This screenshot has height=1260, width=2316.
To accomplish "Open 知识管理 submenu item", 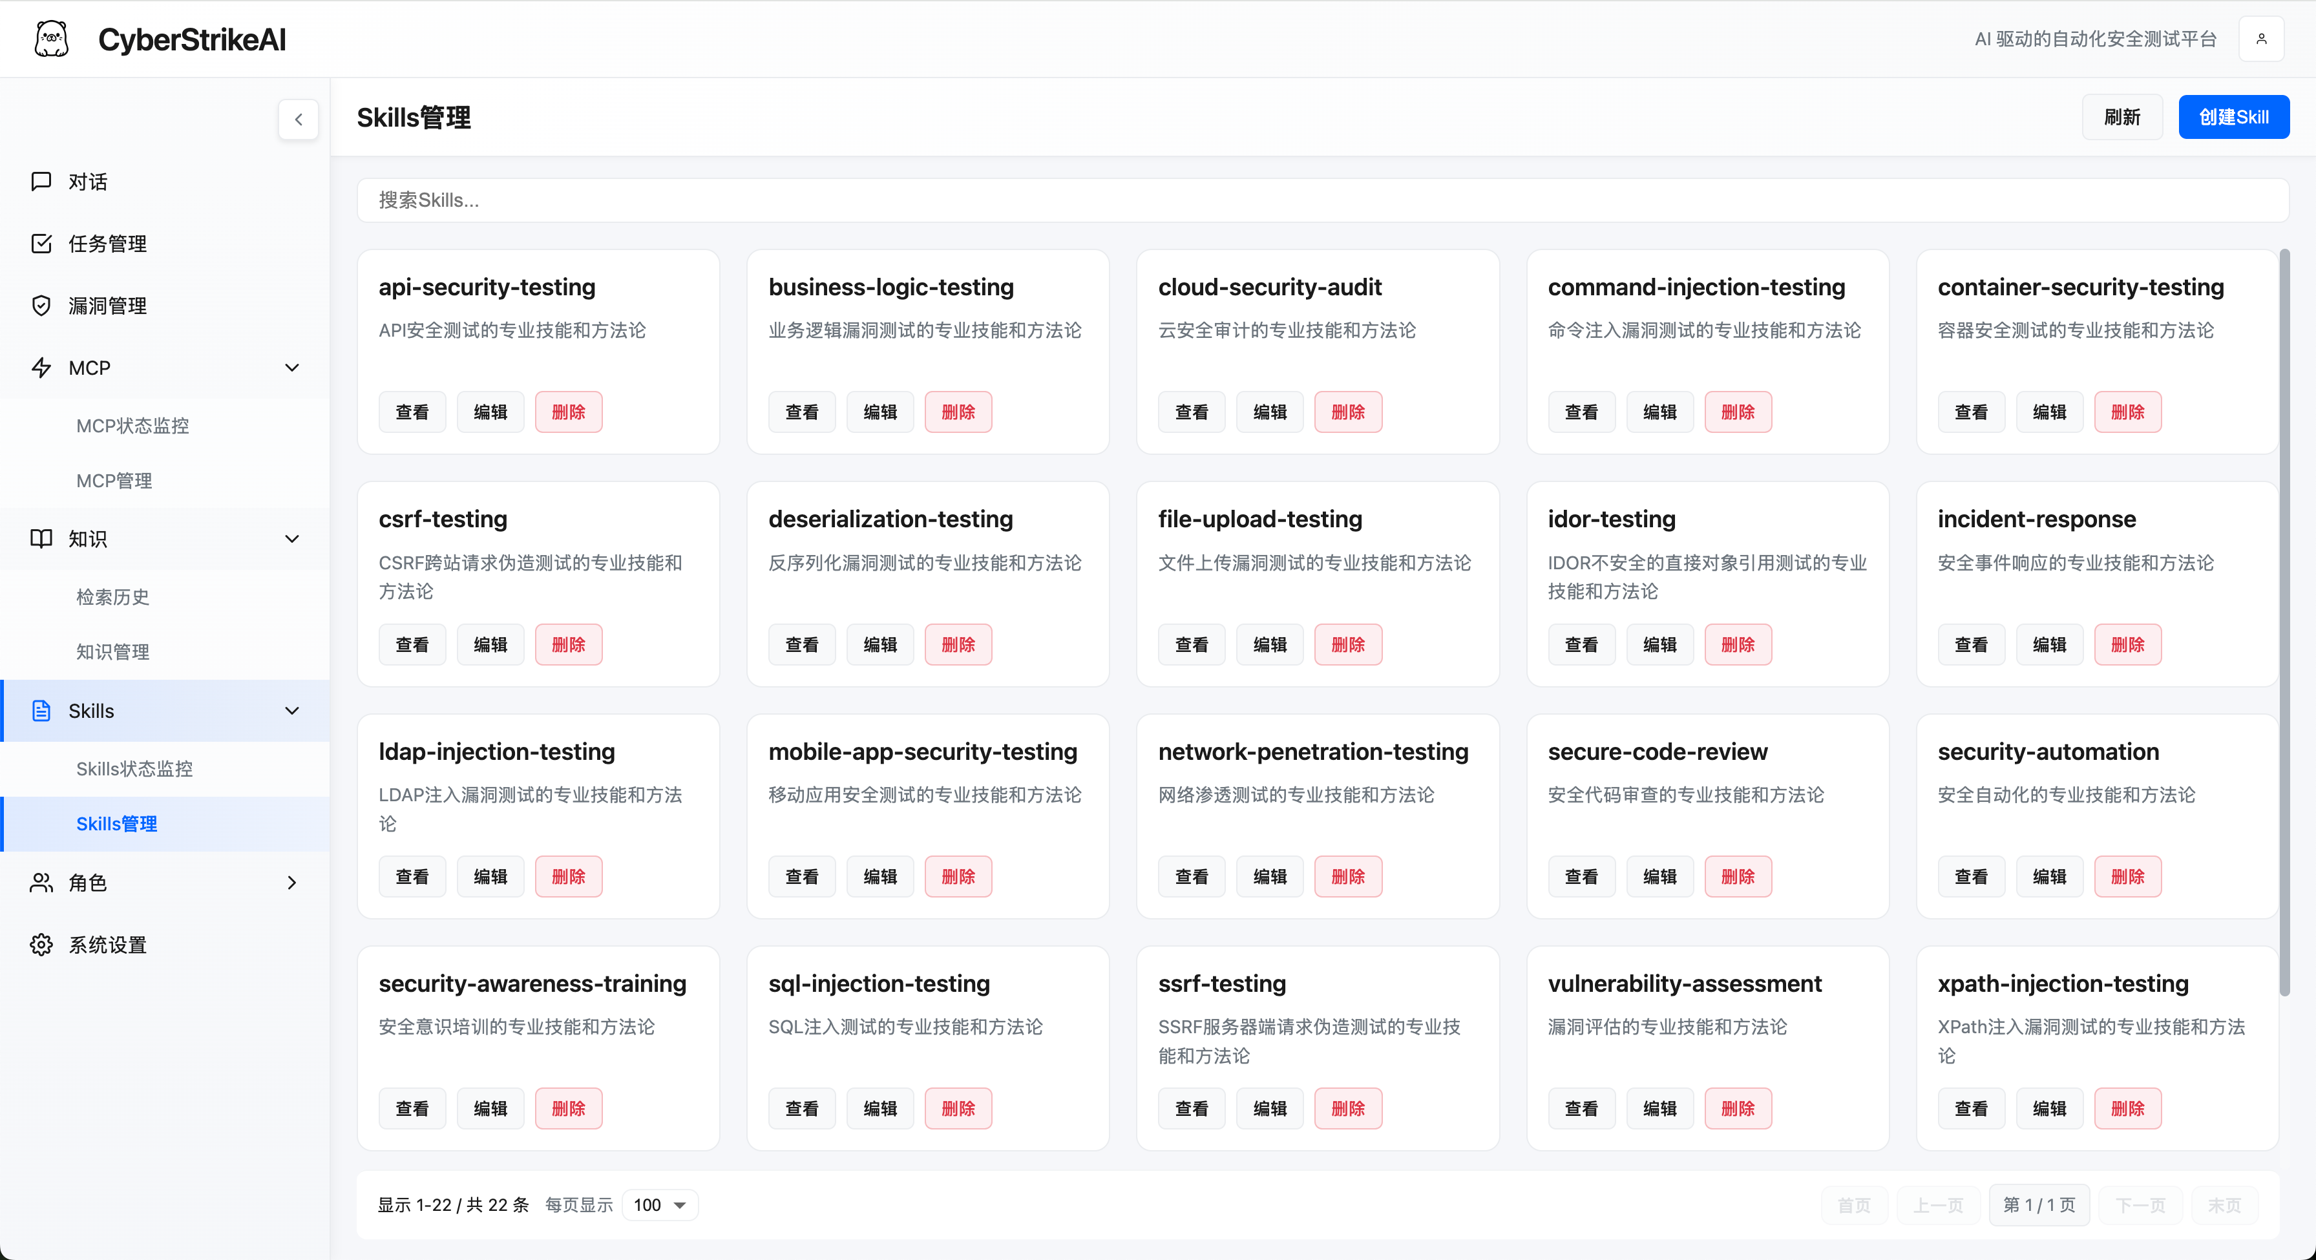I will (x=112, y=651).
